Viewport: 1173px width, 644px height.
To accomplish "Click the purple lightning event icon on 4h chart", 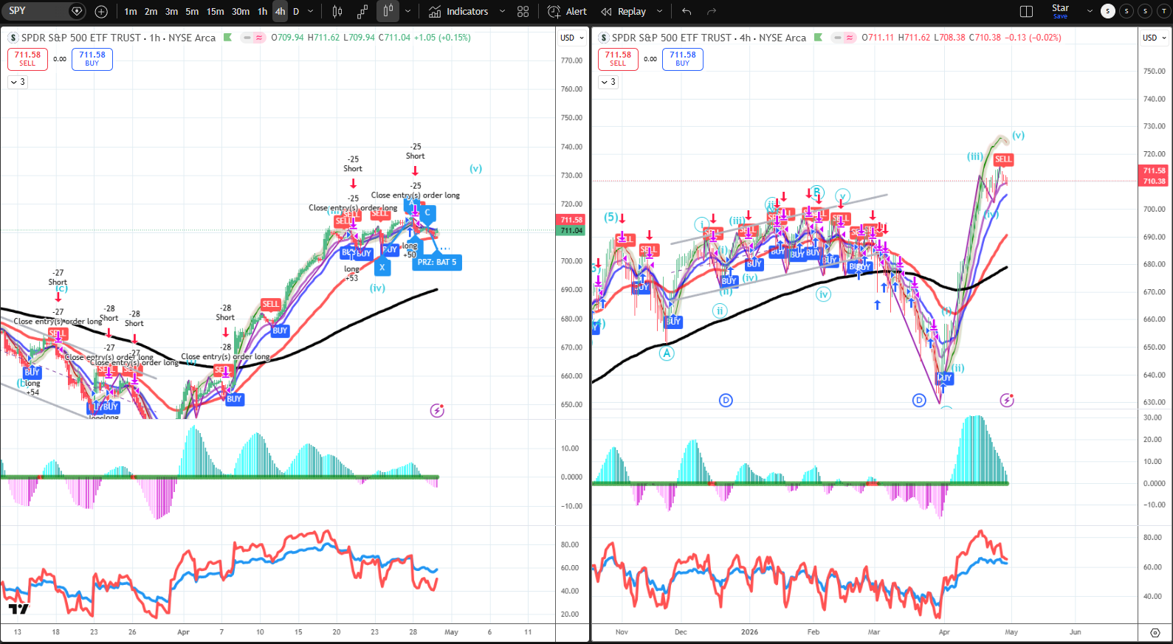I will (1007, 400).
